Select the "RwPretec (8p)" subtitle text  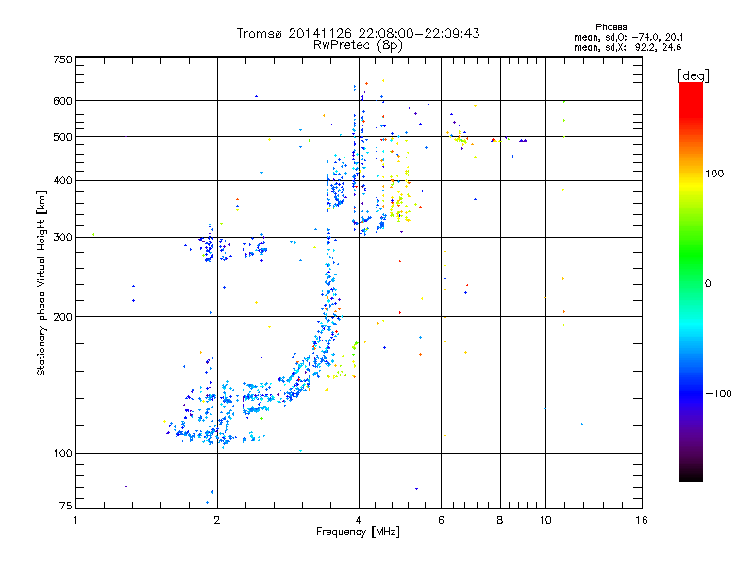(x=358, y=44)
